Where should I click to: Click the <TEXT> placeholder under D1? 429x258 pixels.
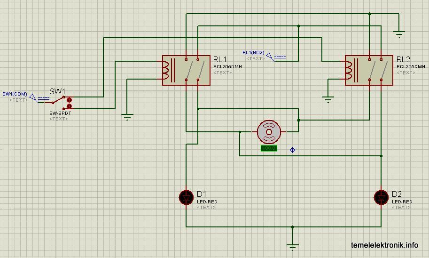click(x=206, y=207)
